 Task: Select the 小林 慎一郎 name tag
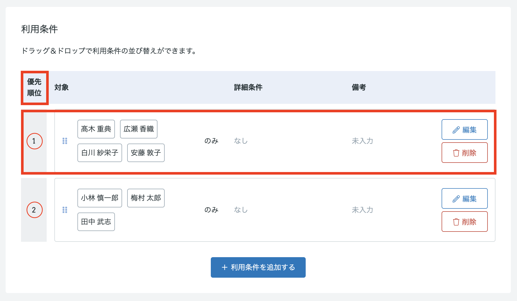click(100, 198)
